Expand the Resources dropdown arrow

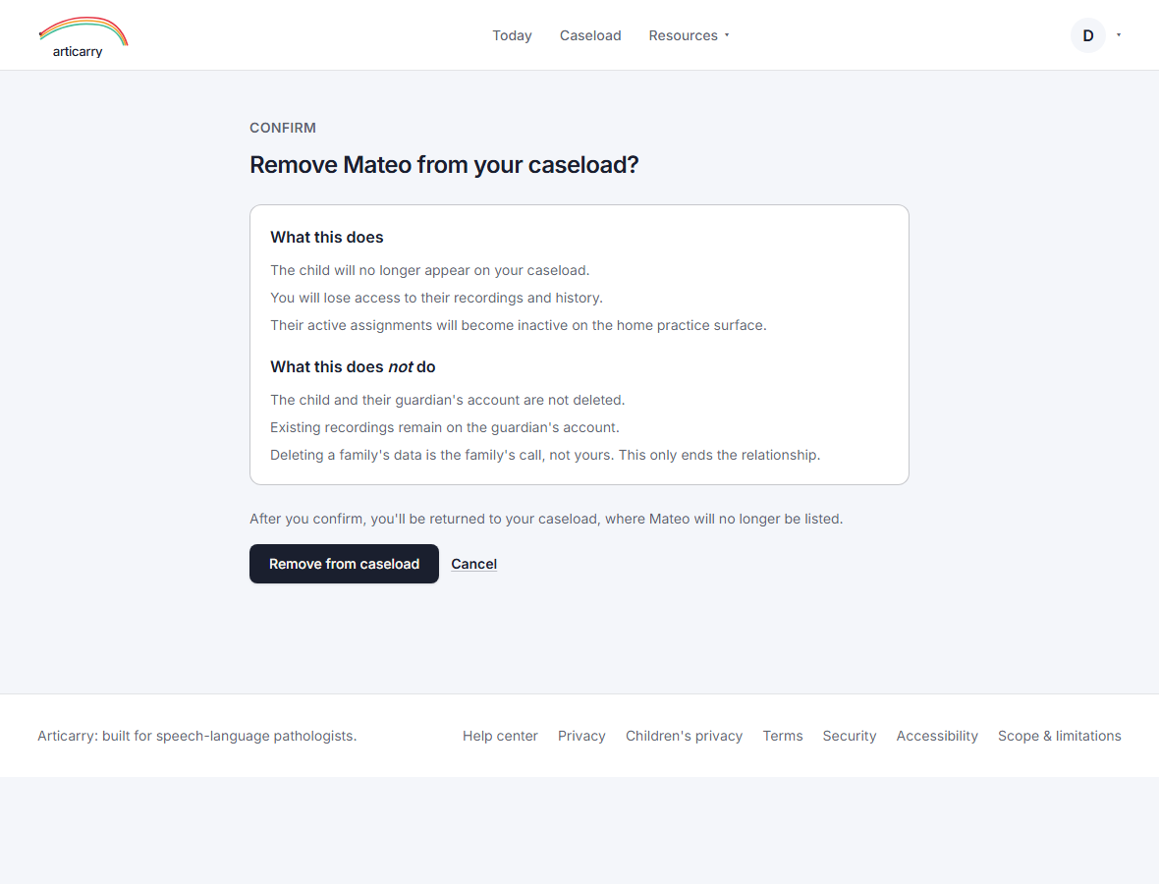(x=727, y=35)
